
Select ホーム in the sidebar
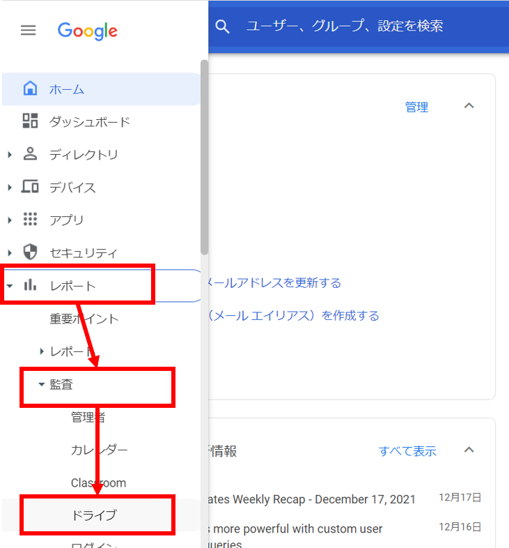(x=102, y=89)
